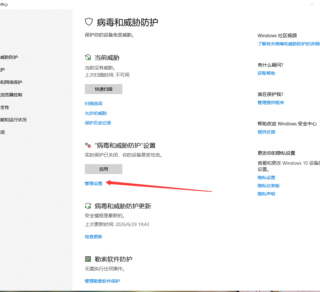Click the 病毒和威胁防护更新 heading
This screenshot has width=320, height=292.
tap(123, 206)
